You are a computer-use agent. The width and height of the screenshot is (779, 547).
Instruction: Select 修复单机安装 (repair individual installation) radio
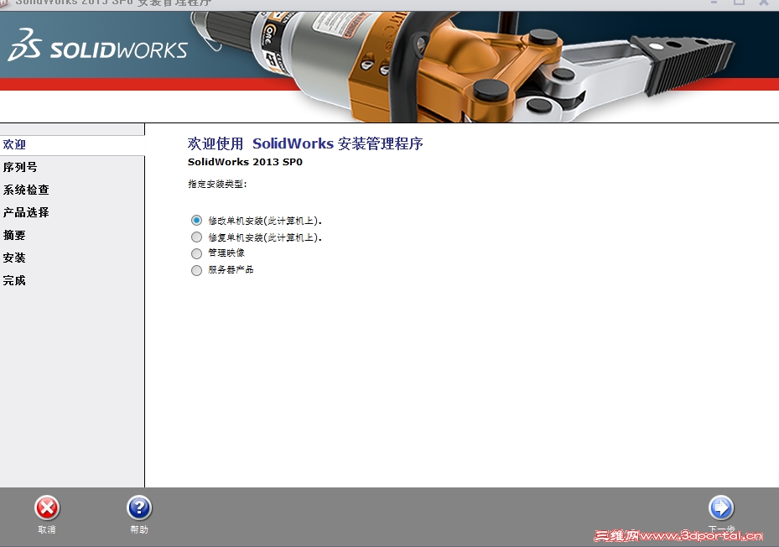click(x=197, y=237)
